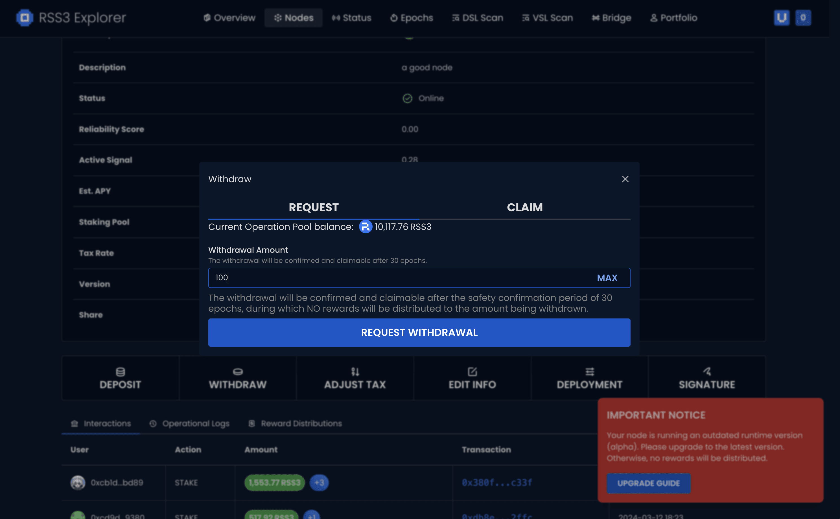Image resolution: width=840 pixels, height=519 pixels.
Task: Click the IMPORTANT NOTICE heading
Action: 656,415
